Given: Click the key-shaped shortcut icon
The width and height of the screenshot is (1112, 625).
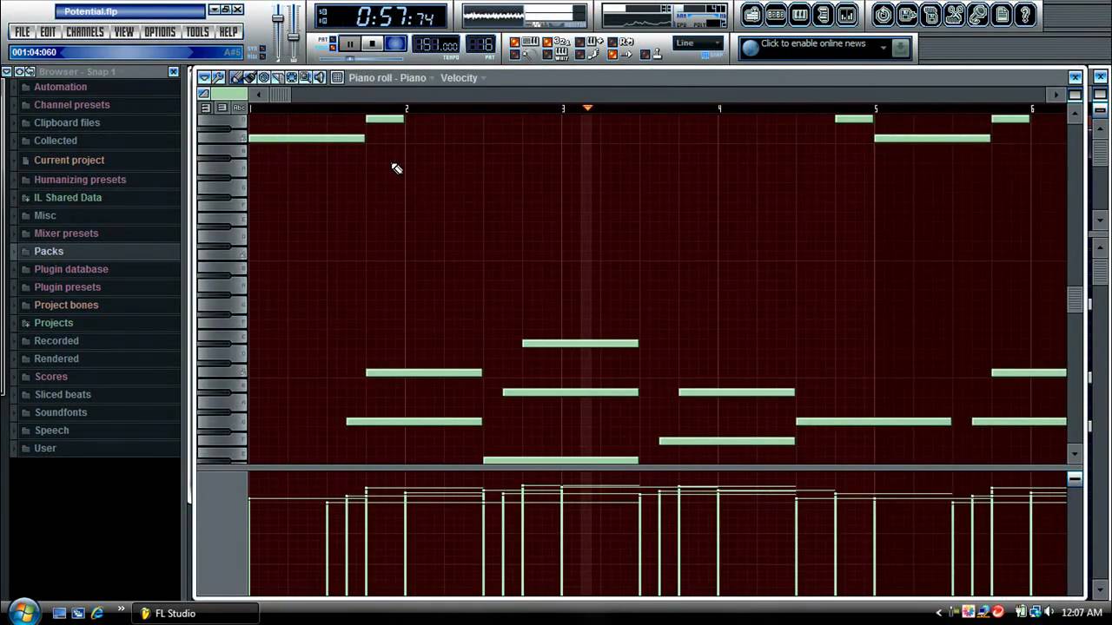Looking at the screenshot, I should coord(977,15).
